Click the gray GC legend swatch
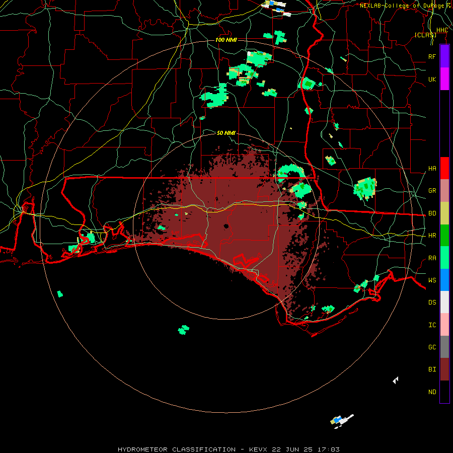The width and height of the screenshot is (453, 453). click(444, 347)
